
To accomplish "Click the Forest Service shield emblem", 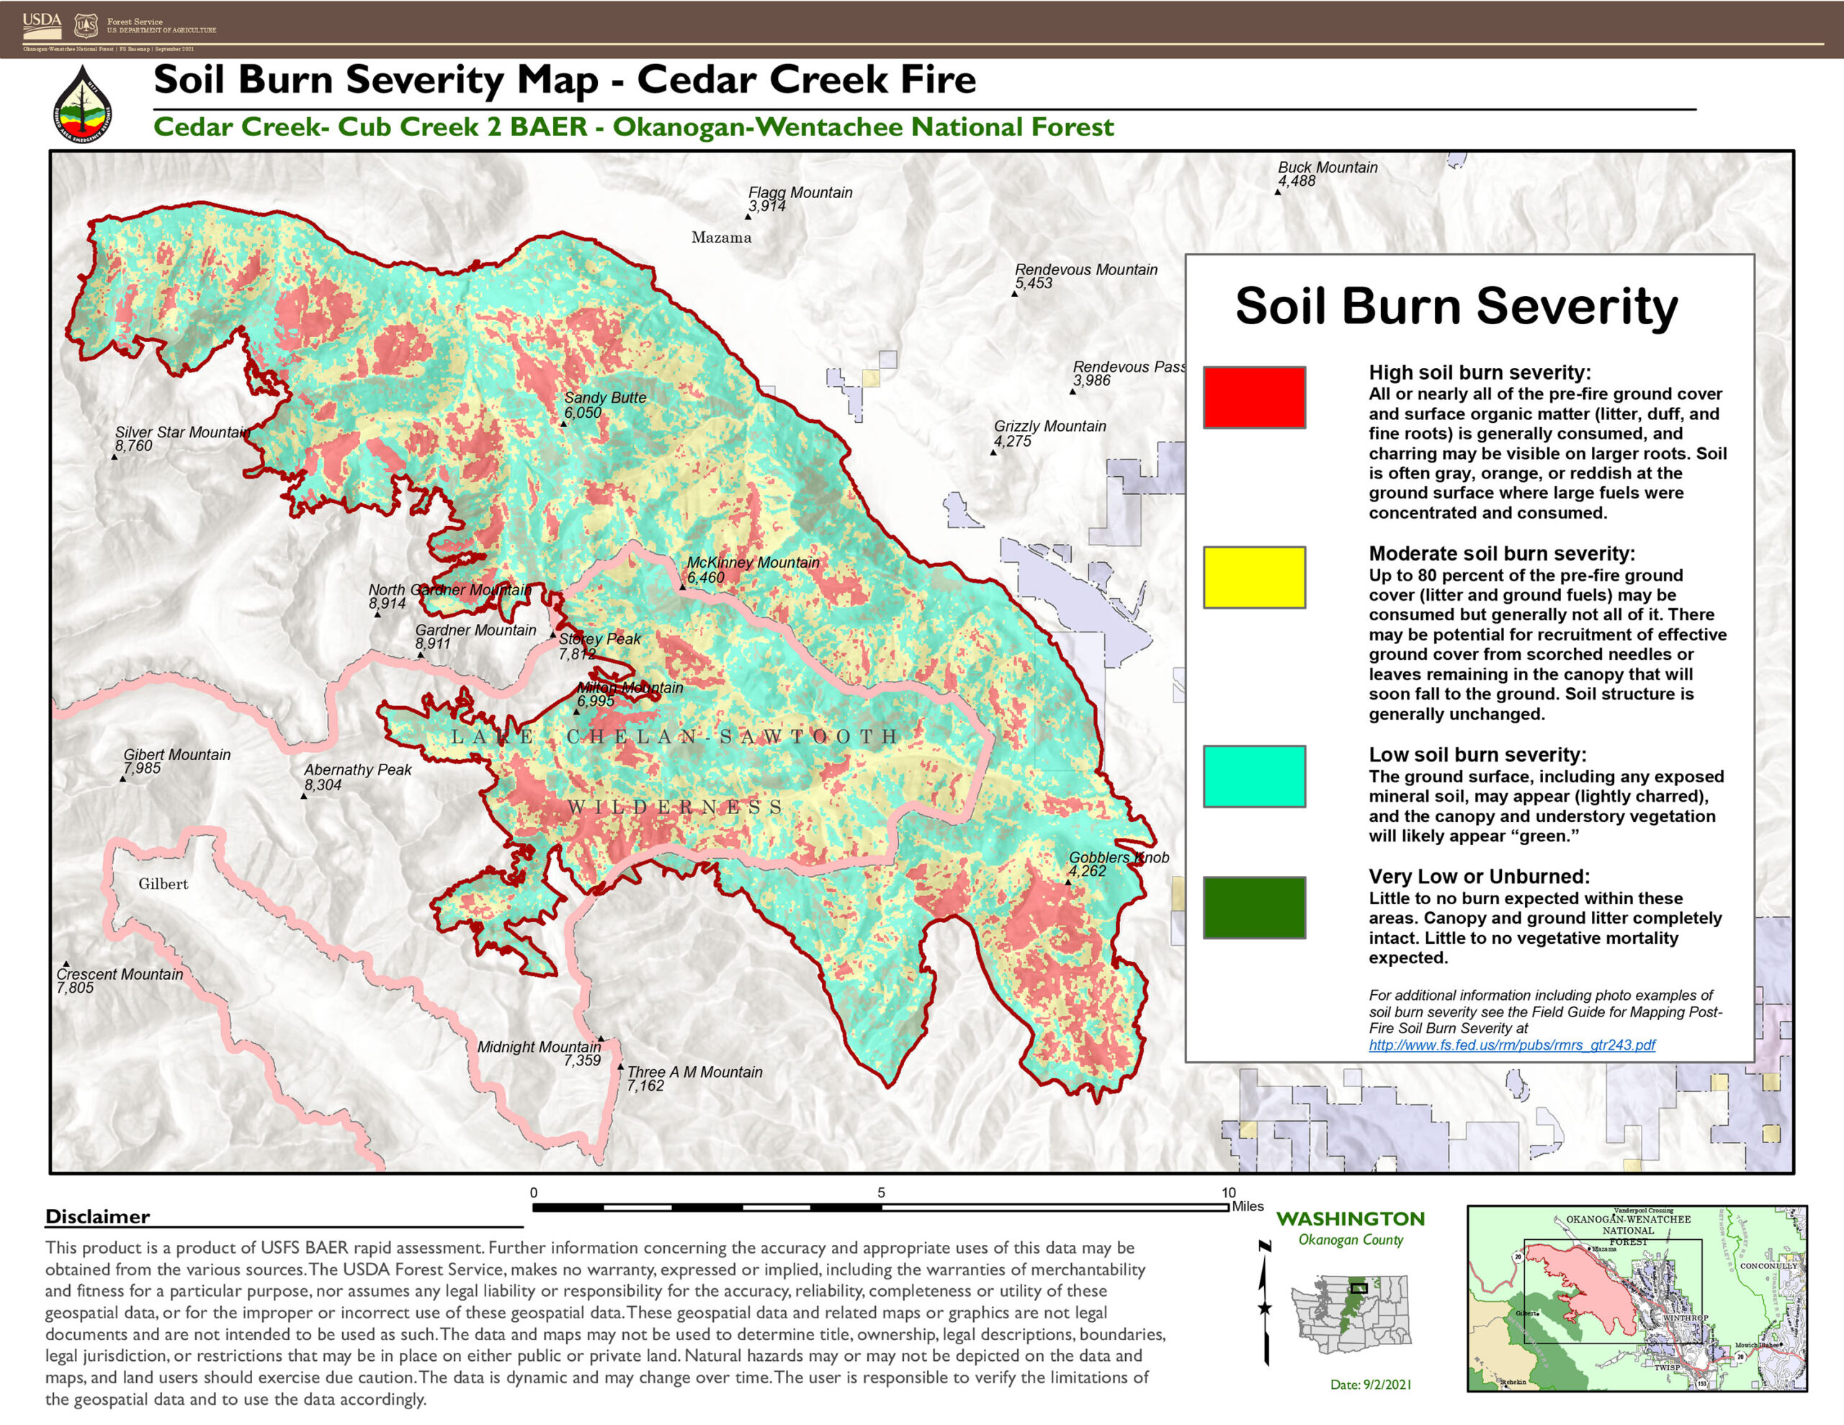I will 85,26.
